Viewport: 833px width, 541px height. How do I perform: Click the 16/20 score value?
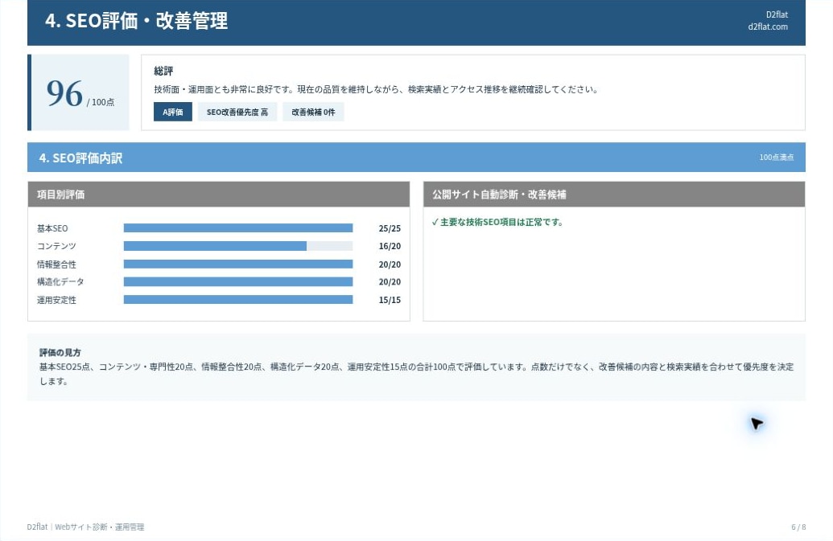point(390,246)
